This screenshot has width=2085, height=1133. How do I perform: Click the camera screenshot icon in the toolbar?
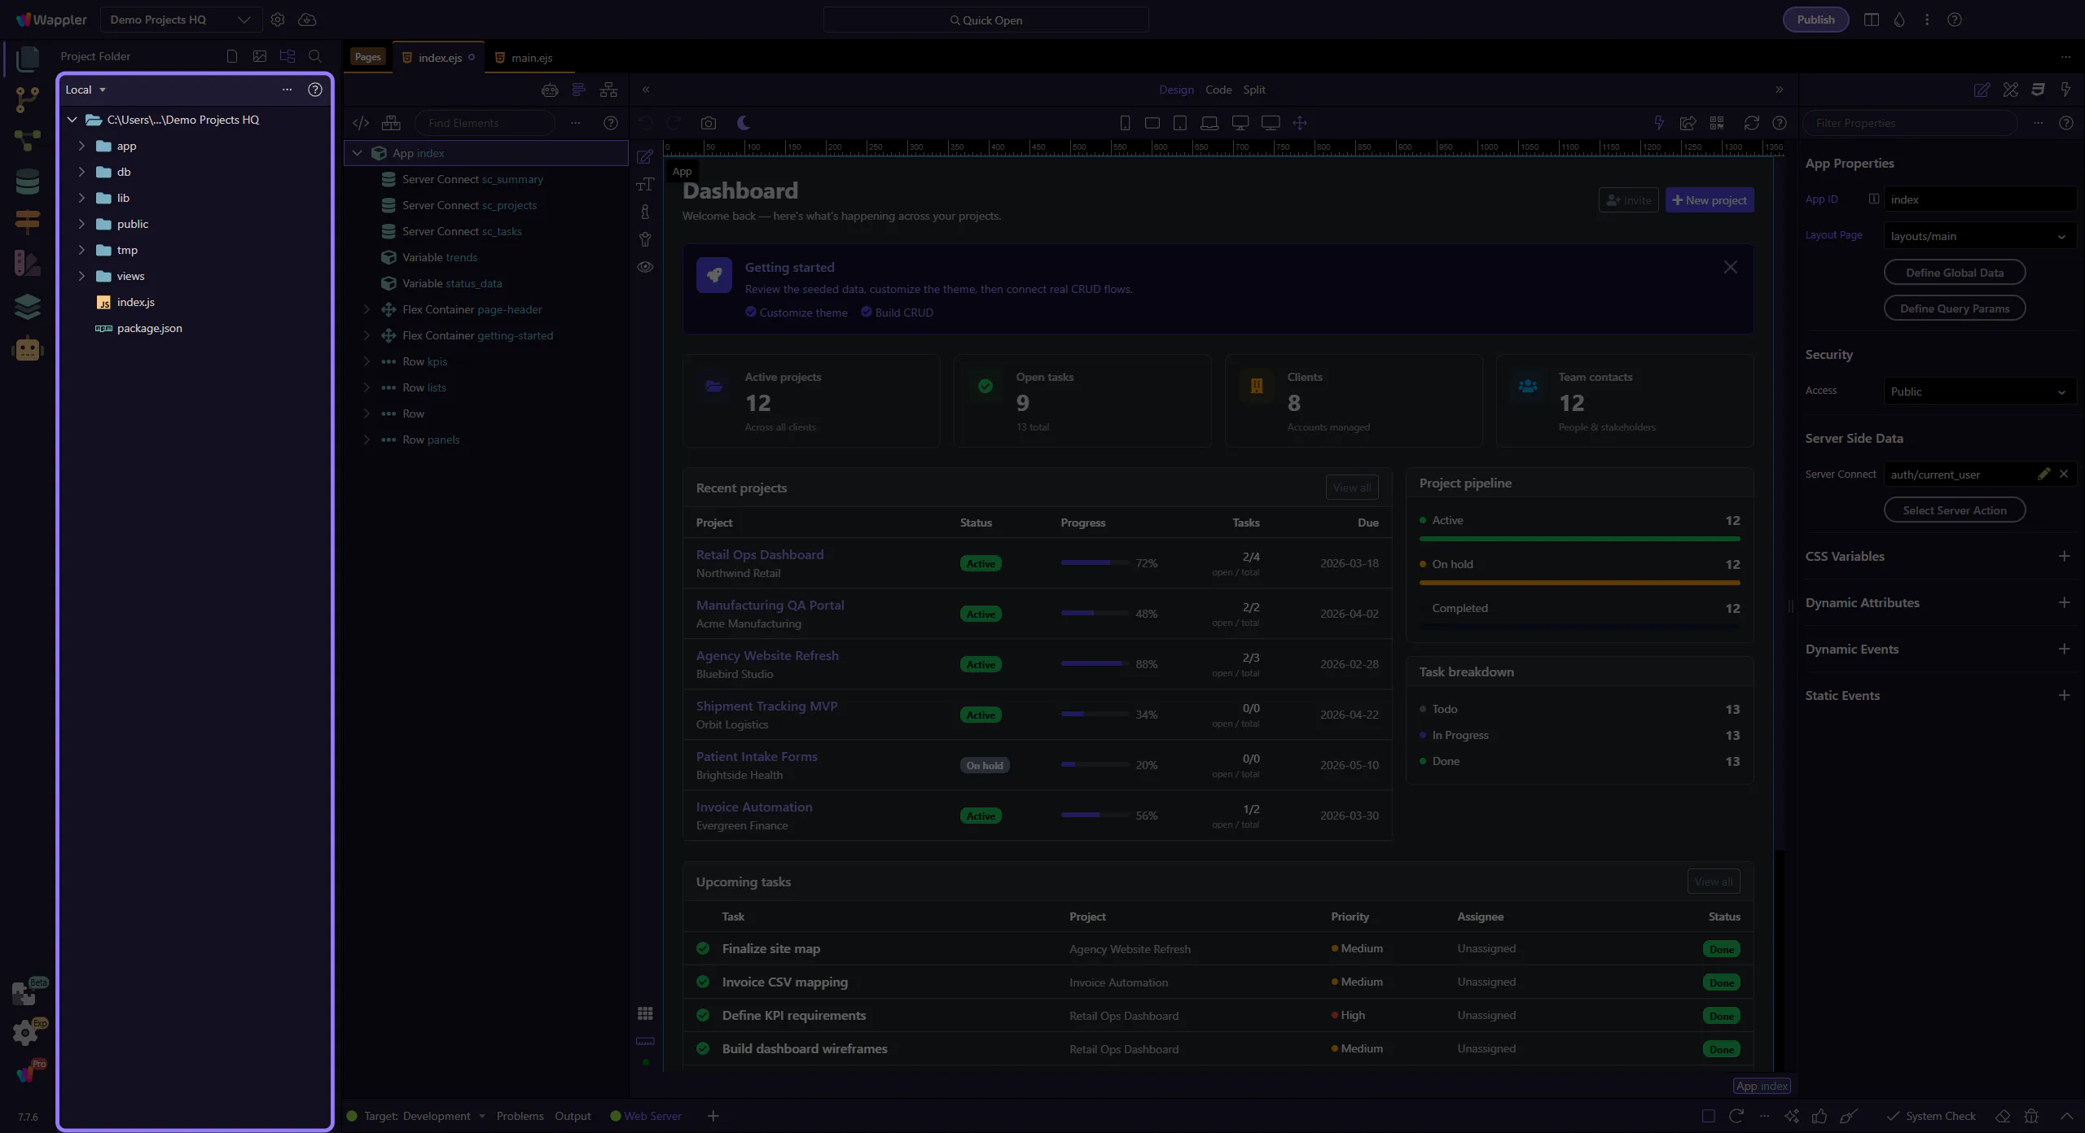pos(708,123)
